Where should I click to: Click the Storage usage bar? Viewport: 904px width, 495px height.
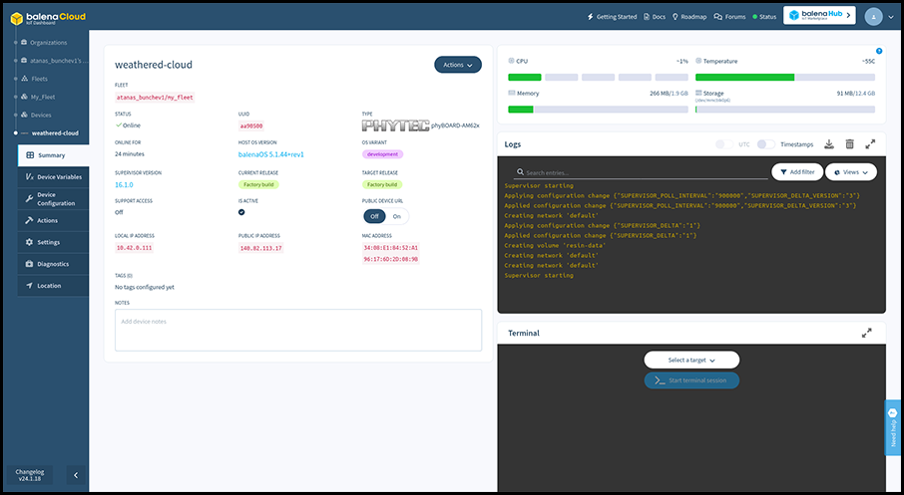pos(785,110)
